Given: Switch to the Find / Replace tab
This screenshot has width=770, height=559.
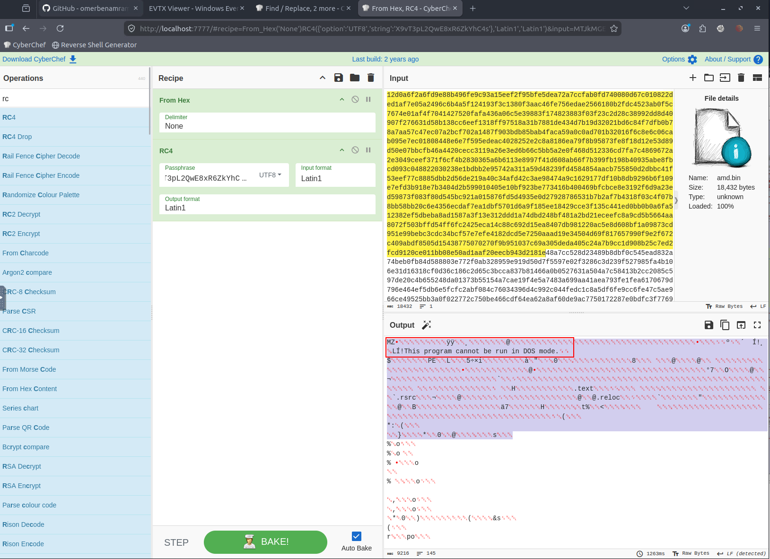Looking at the screenshot, I should coord(303,8).
